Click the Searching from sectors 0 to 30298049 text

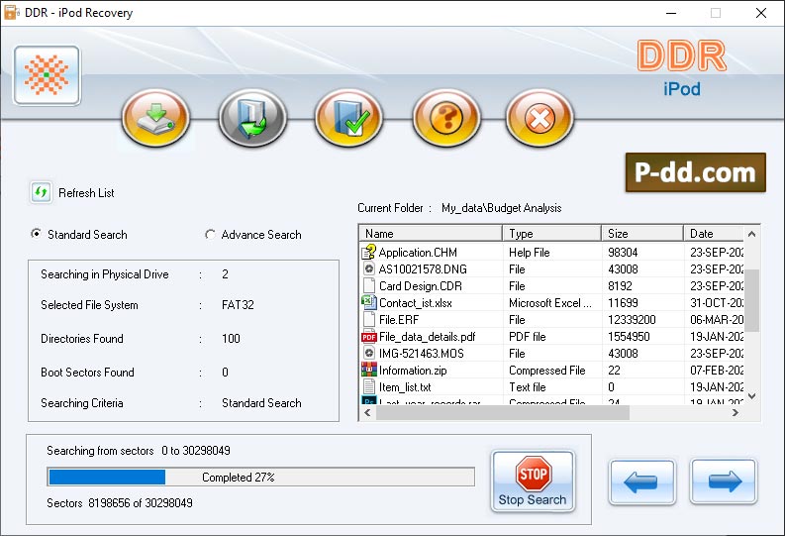(139, 451)
